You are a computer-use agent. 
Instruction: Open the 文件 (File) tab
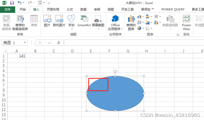pyautogui.click(x=7, y=10)
